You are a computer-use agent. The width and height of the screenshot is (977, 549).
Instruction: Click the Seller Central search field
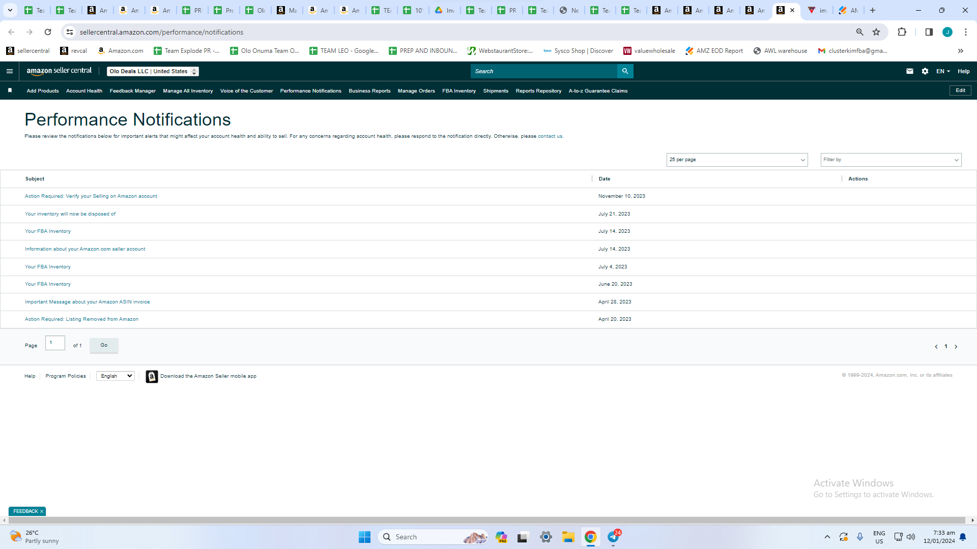click(543, 71)
